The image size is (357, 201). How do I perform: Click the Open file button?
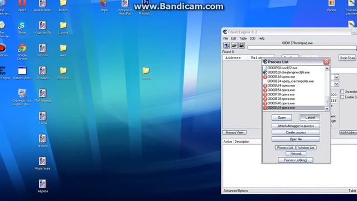click(x=296, y=139)
